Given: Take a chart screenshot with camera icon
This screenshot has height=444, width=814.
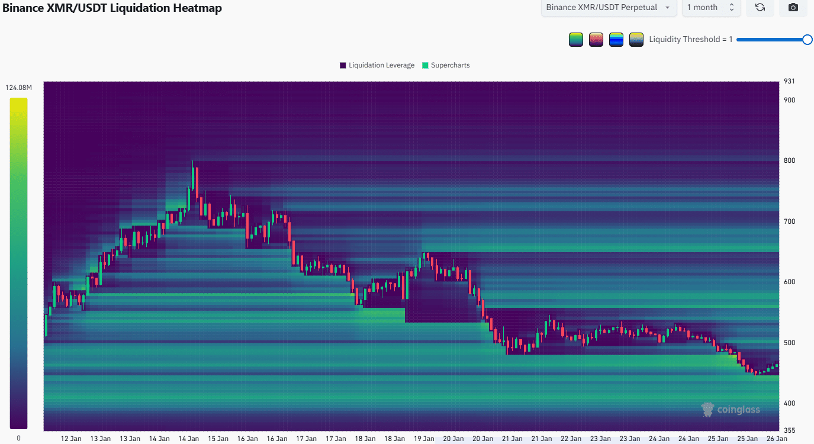Looking at the screenshot, I should coord(793,8).
